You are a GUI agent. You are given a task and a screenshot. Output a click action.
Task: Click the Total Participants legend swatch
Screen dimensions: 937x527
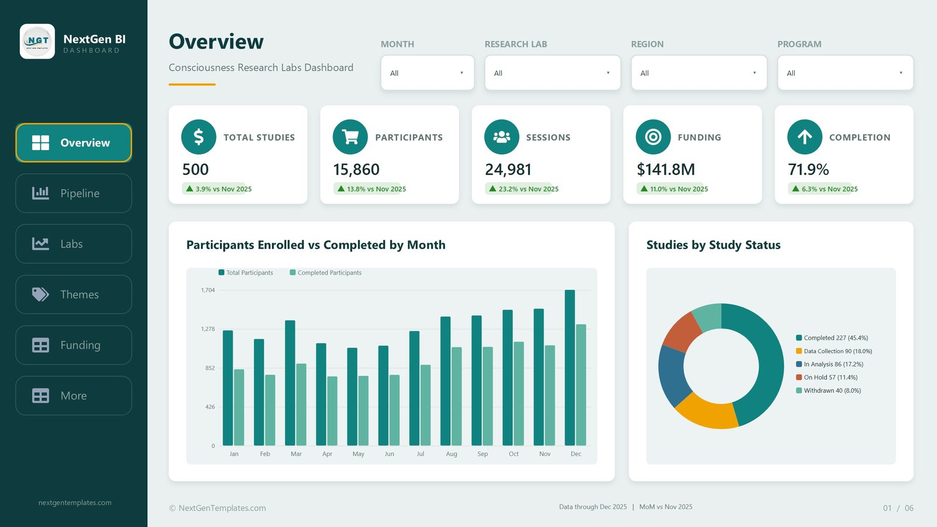tap(221, 272)
